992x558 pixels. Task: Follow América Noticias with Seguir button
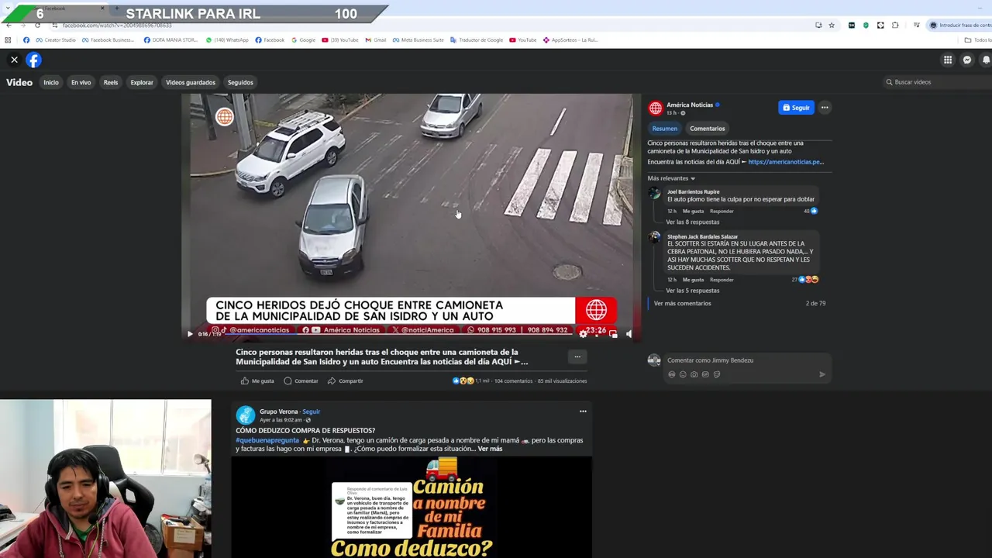pyautogui.click(x=796, y=108)
